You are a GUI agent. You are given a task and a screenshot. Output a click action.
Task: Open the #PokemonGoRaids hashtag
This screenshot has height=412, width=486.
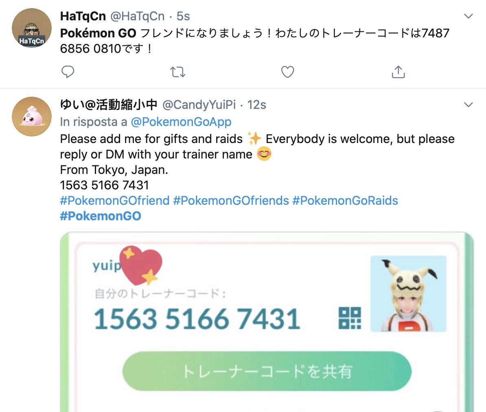point(345,200)
